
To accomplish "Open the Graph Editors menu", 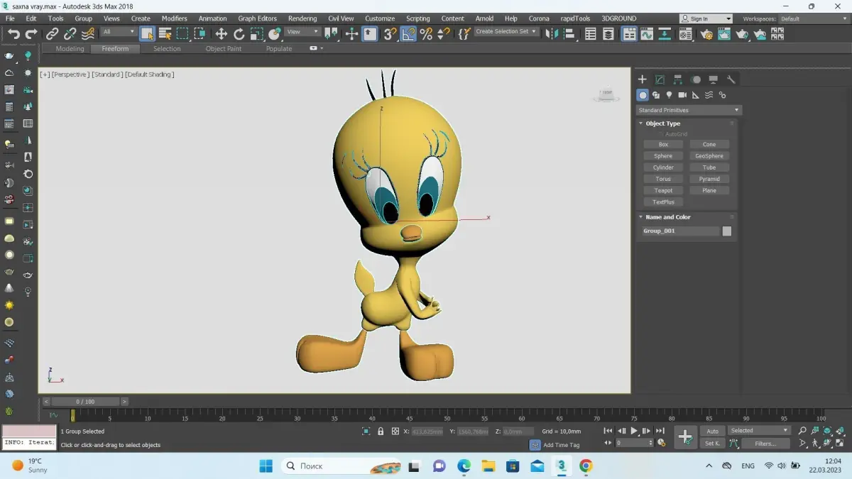I will [257, 18].
